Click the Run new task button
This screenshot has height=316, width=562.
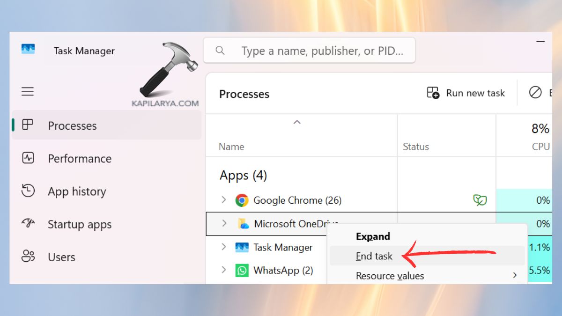[x=466, y=93]
